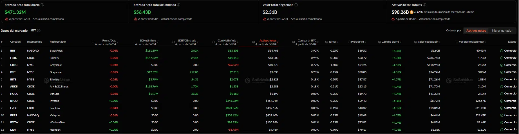Click the orange Bitcoin coin icon
Viewport: 519px width, 134px height.
point(411,12)
